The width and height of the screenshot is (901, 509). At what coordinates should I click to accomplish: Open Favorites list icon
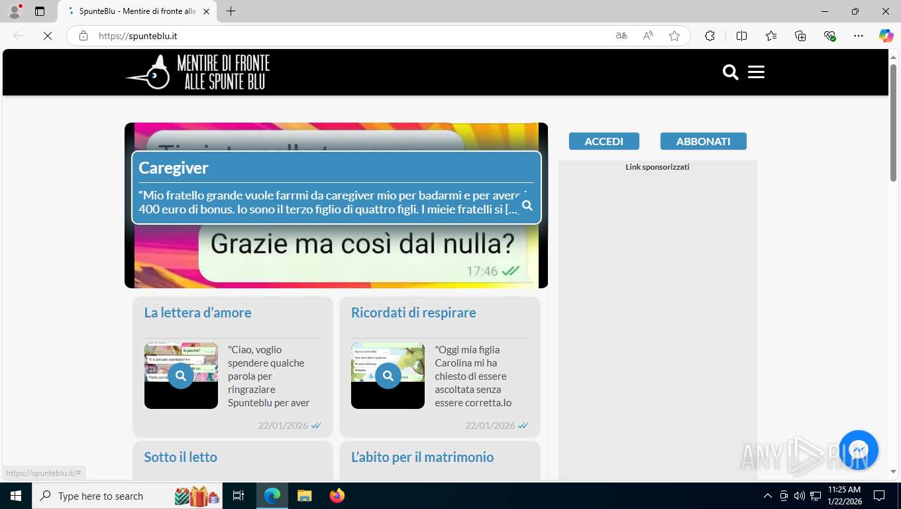(771, 36)
